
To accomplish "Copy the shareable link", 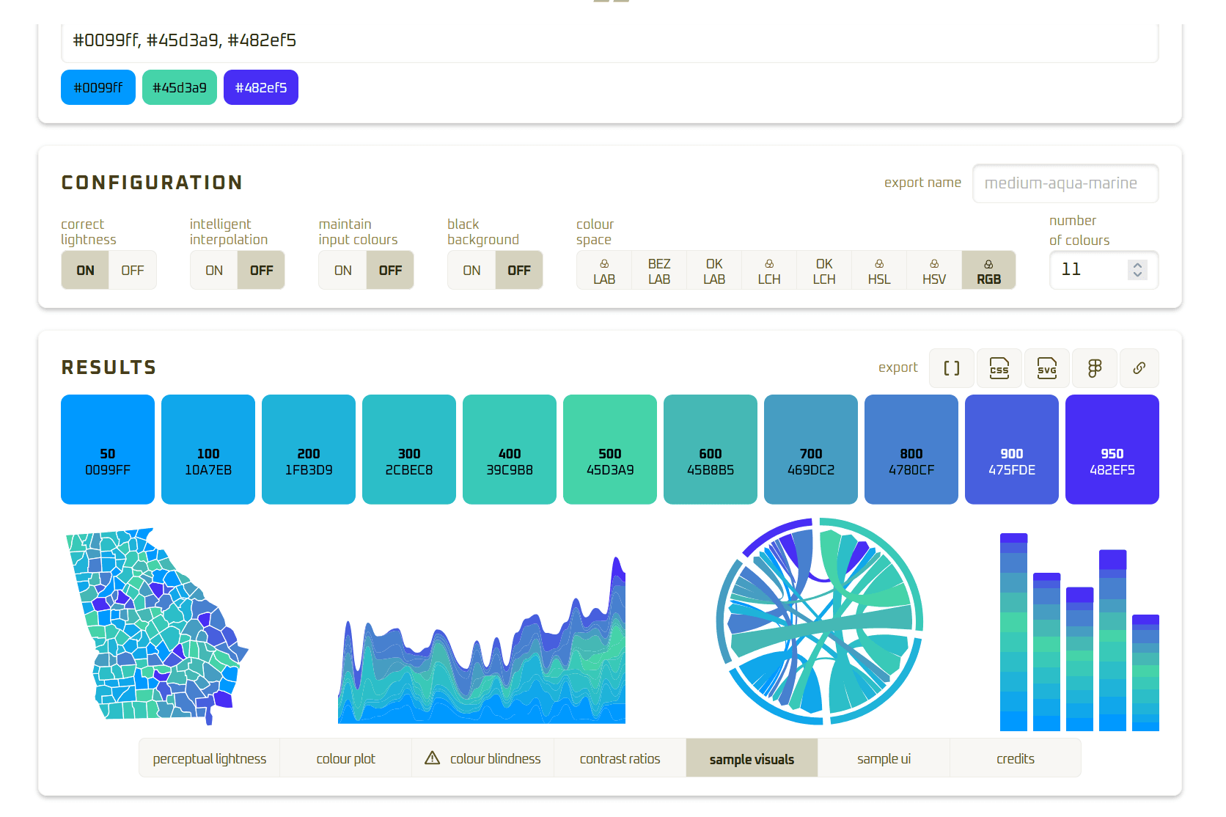I will (x=1139, y=367).
